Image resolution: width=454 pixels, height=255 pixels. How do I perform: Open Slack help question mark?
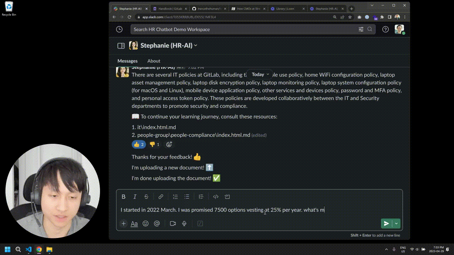click(386, 29)
